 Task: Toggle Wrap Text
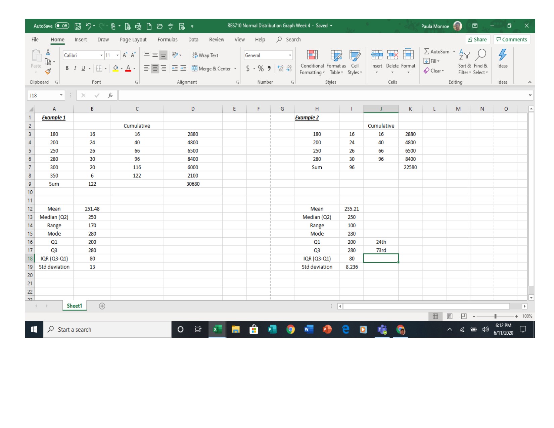point(205,55)
